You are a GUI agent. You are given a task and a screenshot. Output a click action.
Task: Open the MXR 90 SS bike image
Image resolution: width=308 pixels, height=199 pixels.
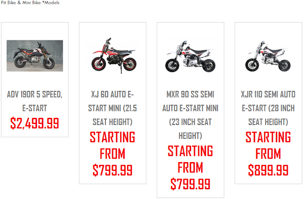tap(191, 56)
